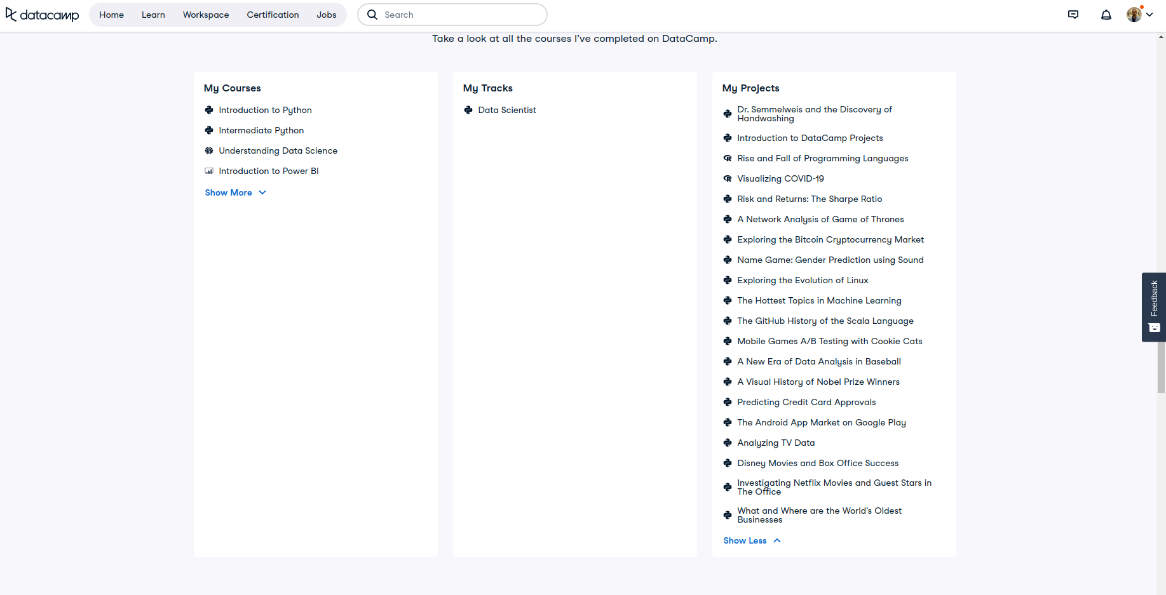Open the Predicting Credit Card Approvals project
The image size is (1166, 595).
806,402
